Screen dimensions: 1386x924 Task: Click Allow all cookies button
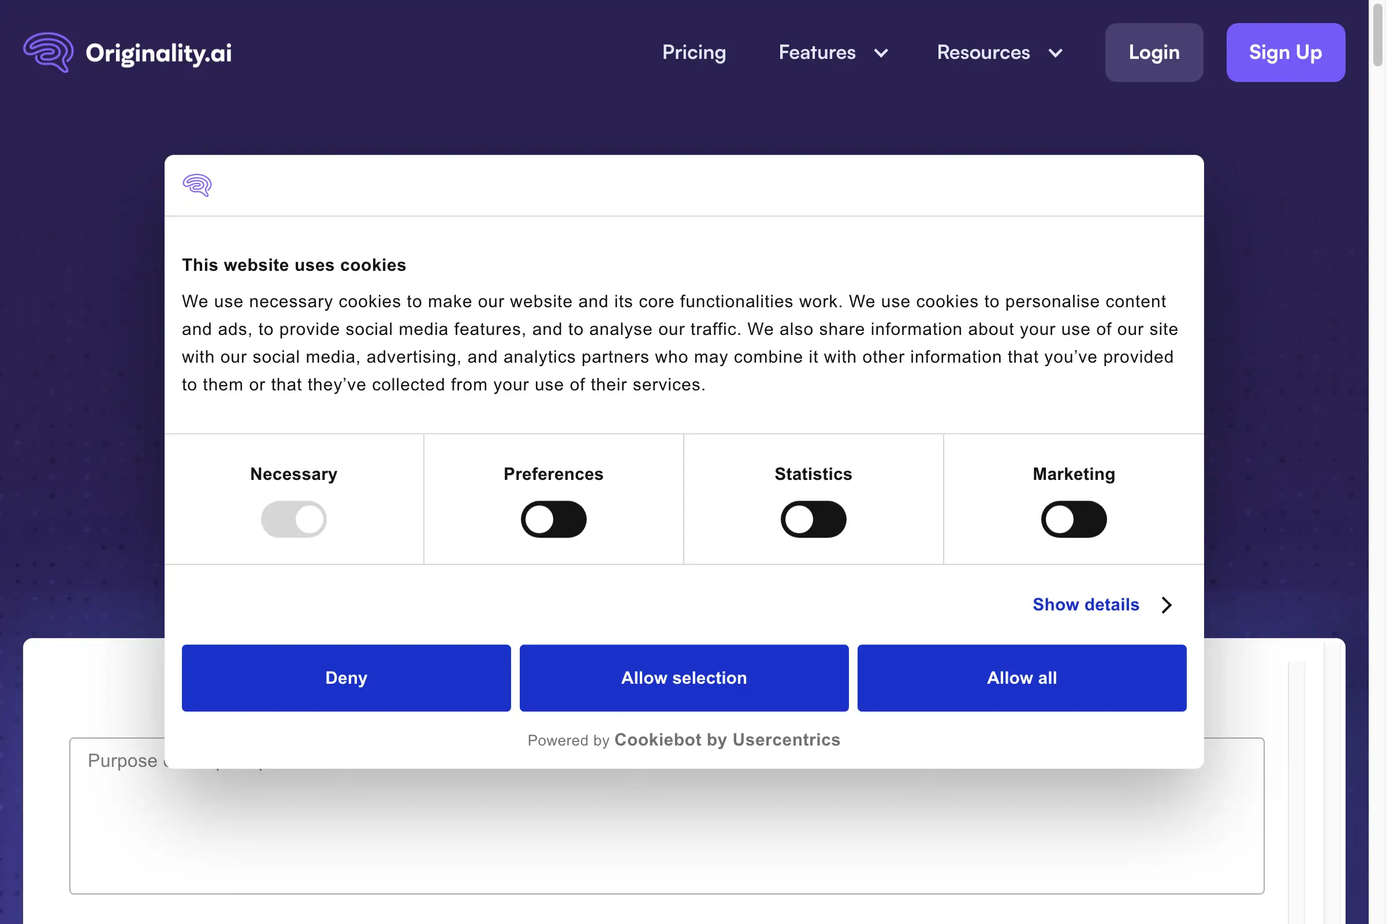[x=1021, y=677]
